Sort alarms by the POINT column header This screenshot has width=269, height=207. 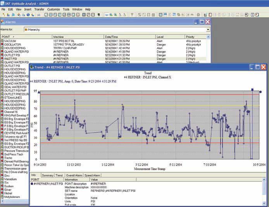pos(26,37)
